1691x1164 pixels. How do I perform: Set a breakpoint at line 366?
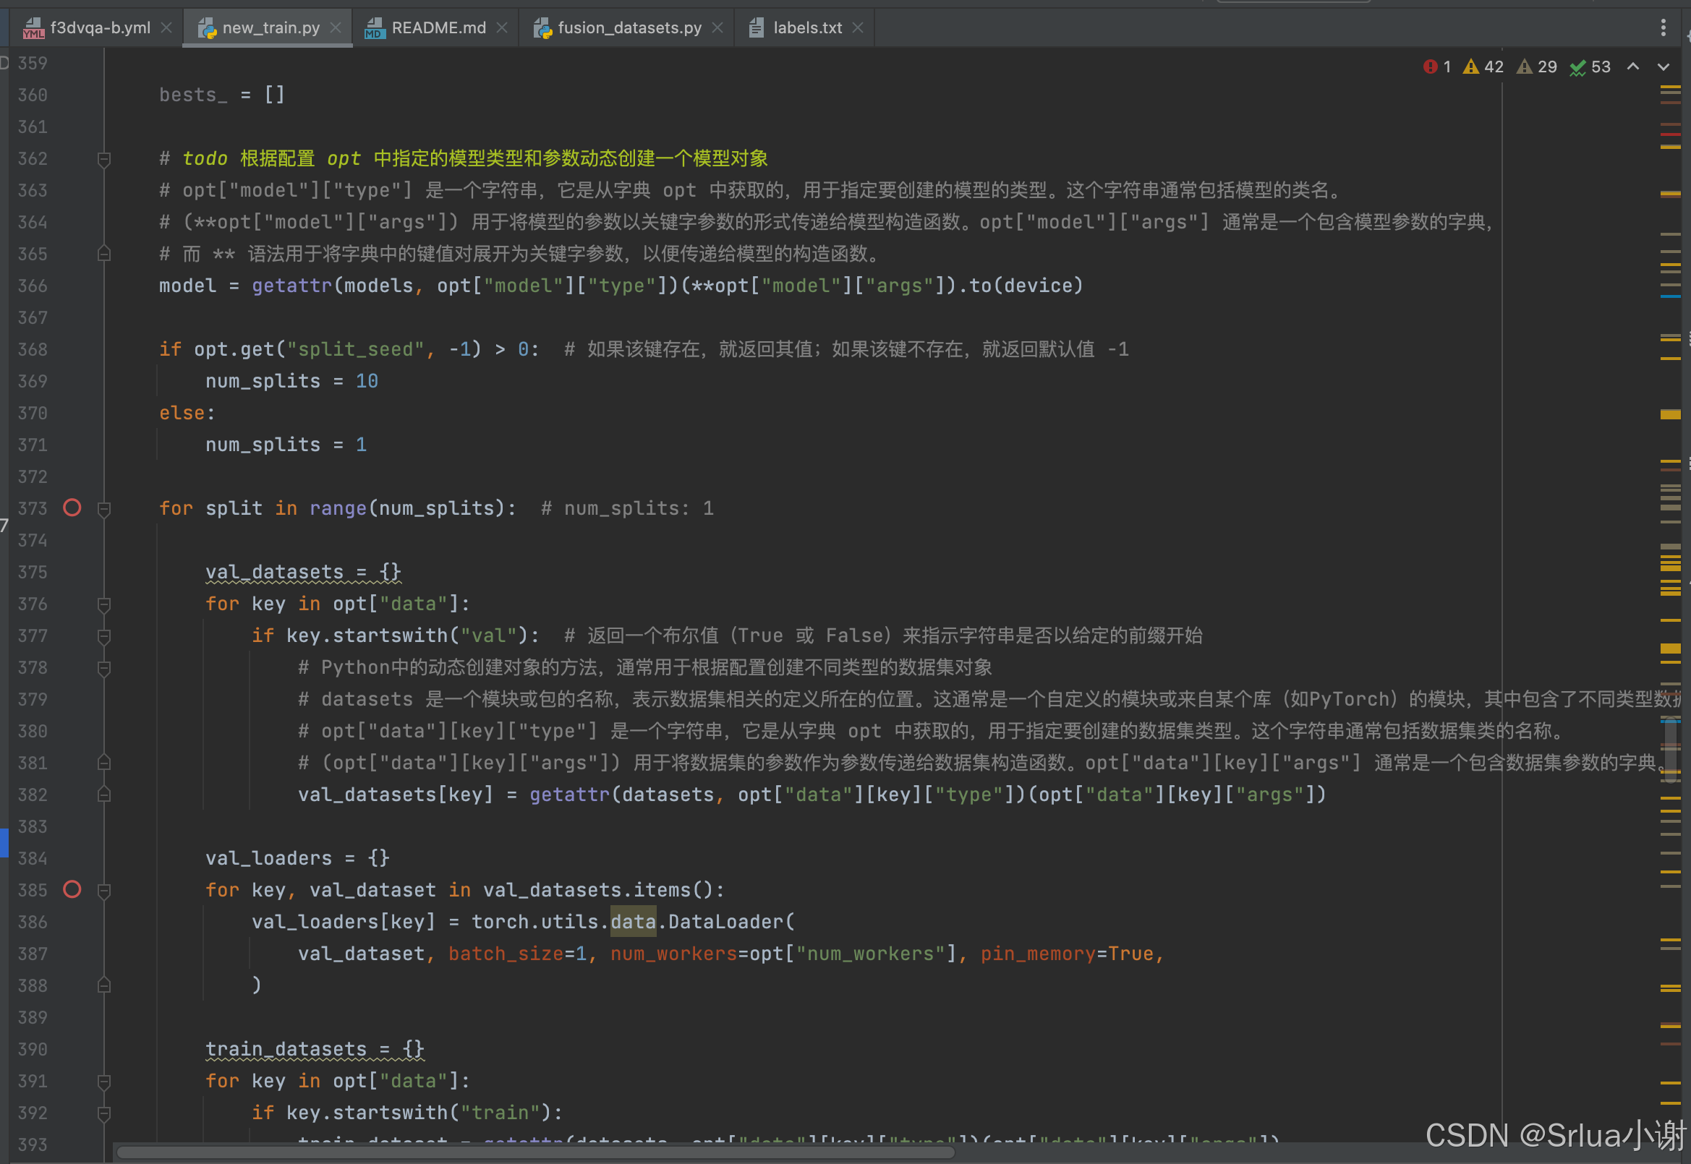pyautogui.click(x=72, y=286)
